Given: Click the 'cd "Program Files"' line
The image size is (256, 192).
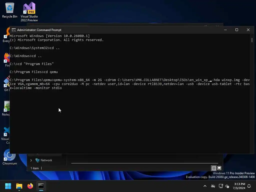Looking at the screenshot, I should (32, 64).
